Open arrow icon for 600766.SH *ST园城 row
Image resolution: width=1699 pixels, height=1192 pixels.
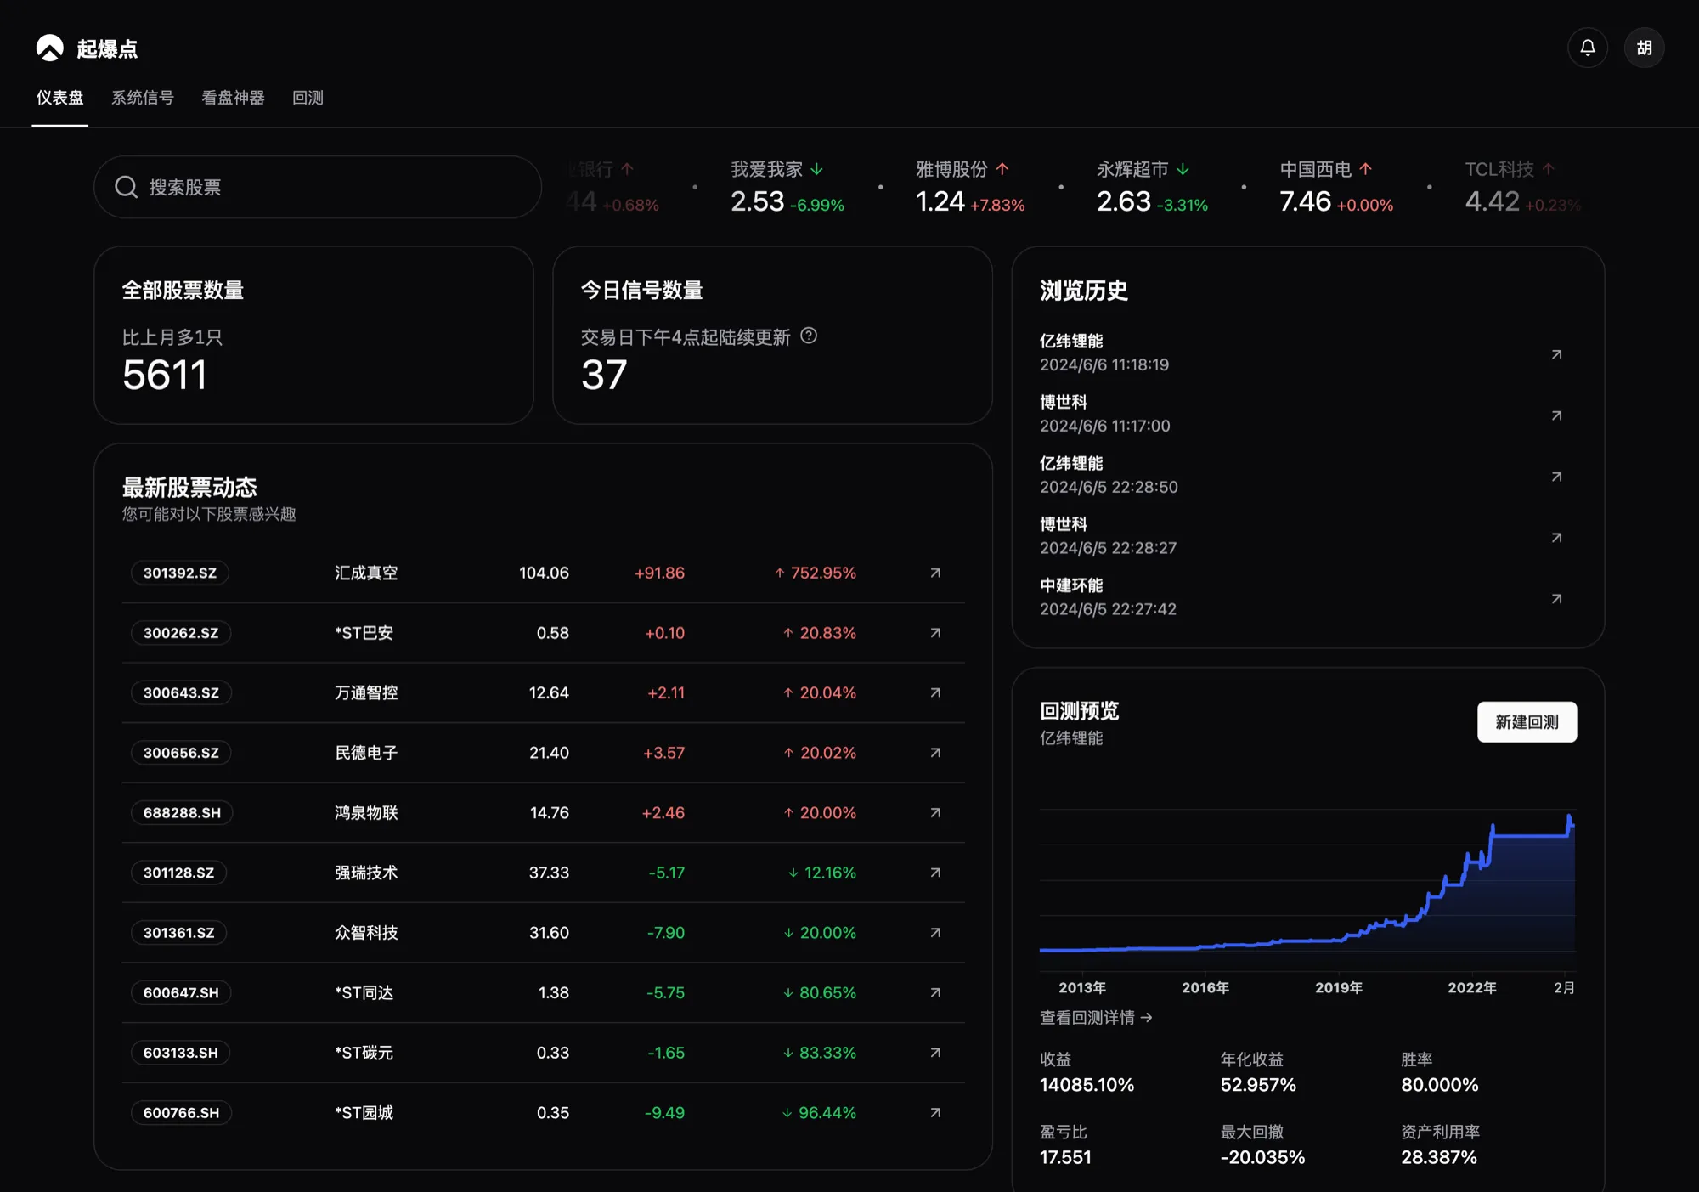click(x=935, y=1113)
